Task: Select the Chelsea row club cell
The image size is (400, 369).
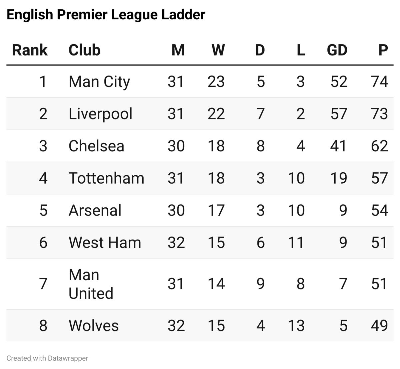Action: 96,146
